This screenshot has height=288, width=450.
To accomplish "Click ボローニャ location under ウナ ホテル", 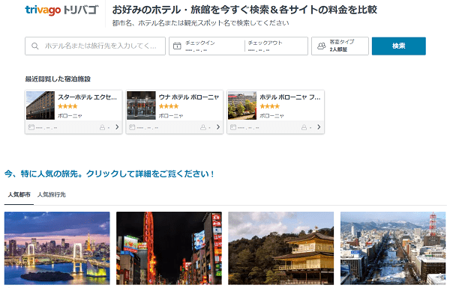I will (171, 116).
